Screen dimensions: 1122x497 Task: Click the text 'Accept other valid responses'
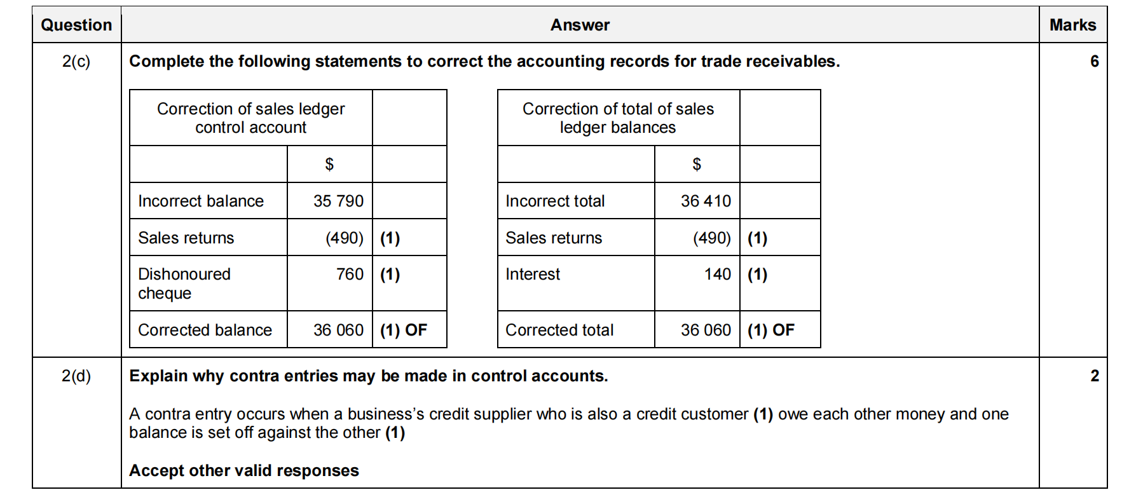tap(244, 471)
